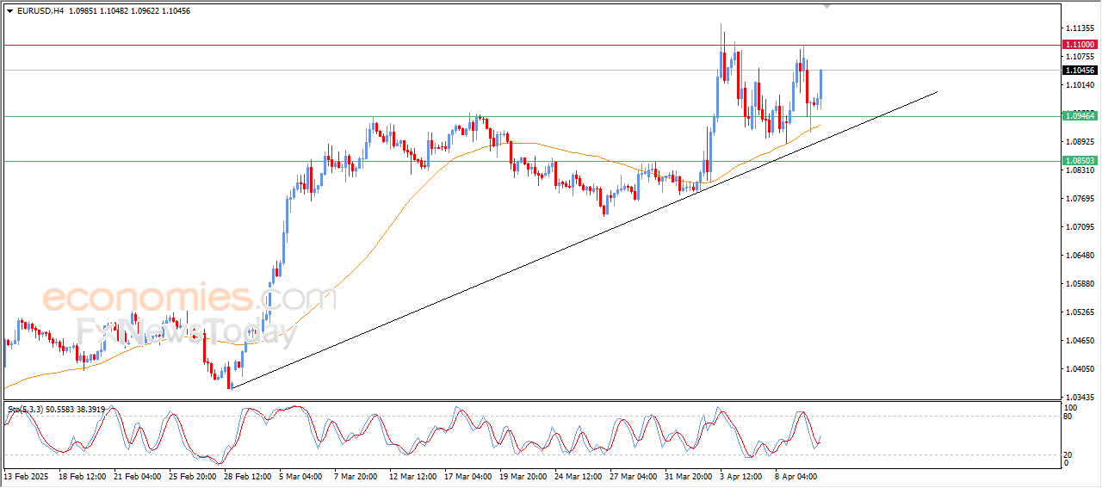Select the EURUSD,H4 chart title text

39,11
